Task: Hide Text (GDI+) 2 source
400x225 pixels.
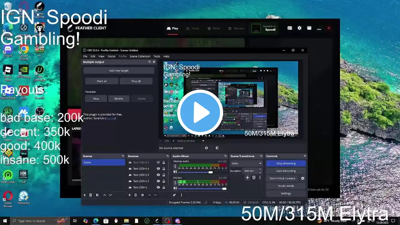Action: [158, 181]
